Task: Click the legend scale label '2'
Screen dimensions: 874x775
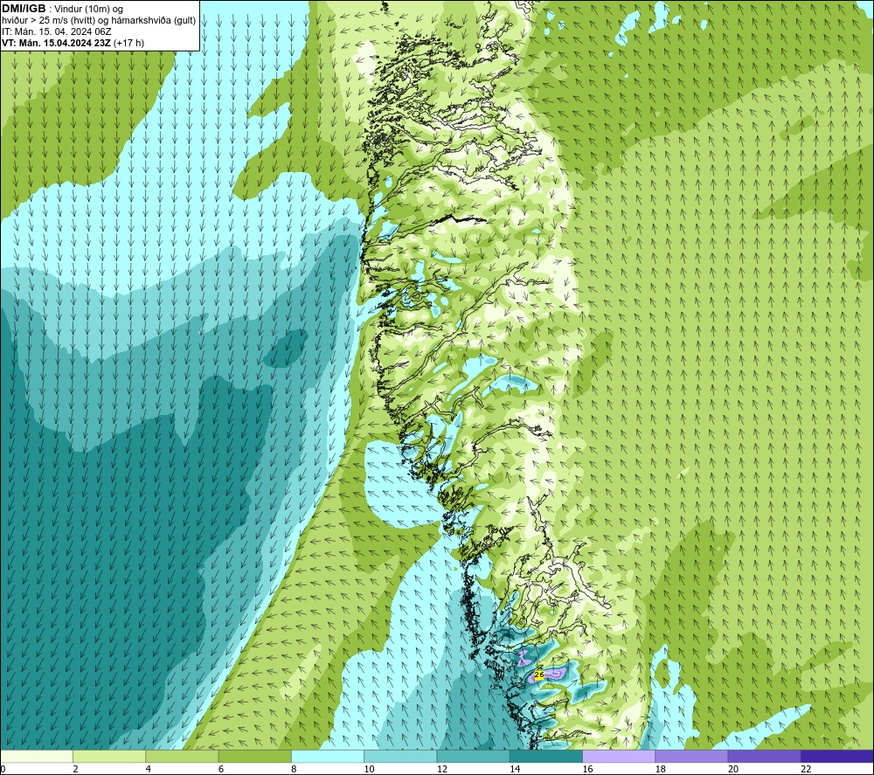Action: pyautogui.click(x=75, y=769)
